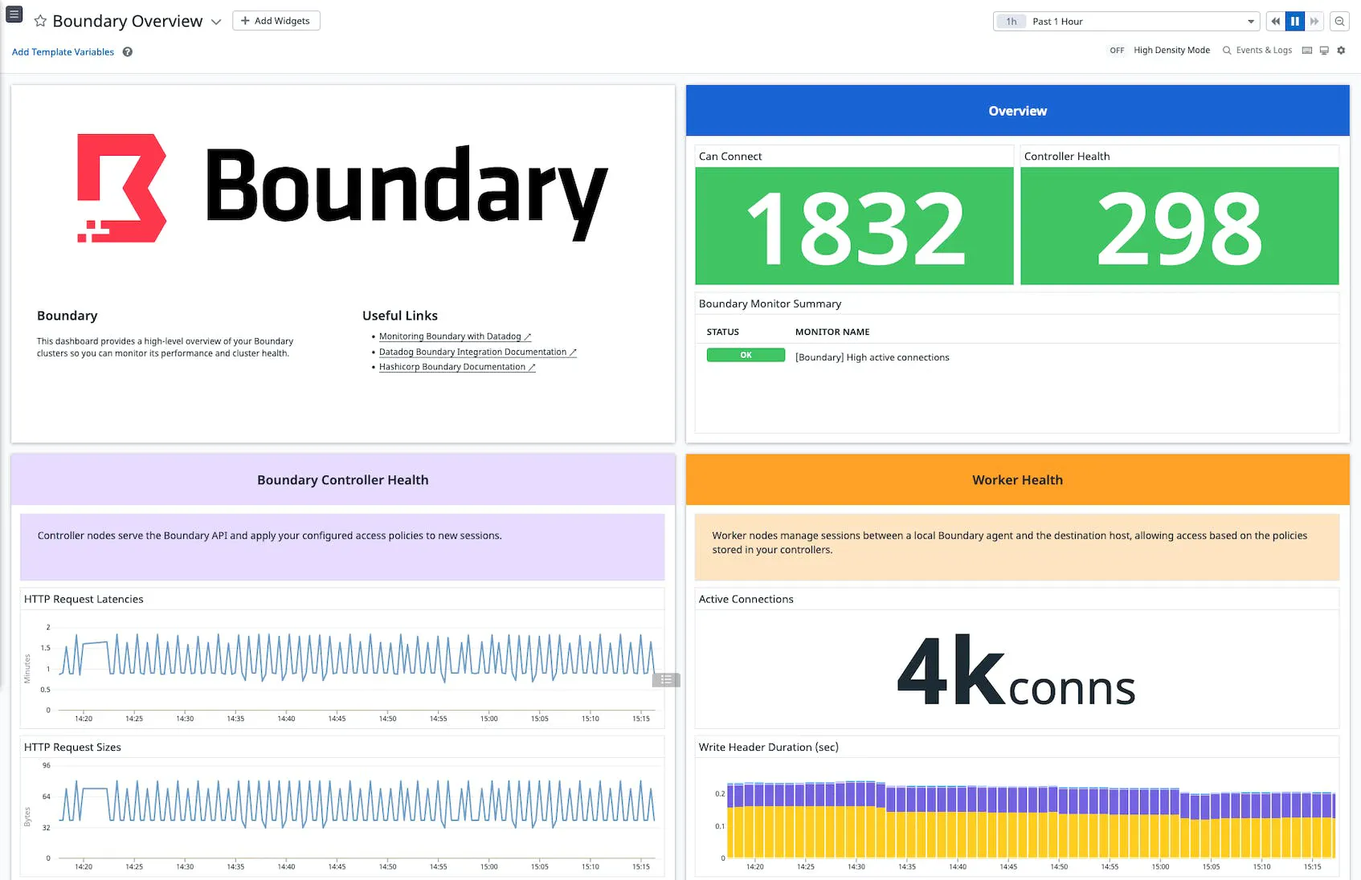Open the hamburger navigation menu

click(x=14, y=14)
